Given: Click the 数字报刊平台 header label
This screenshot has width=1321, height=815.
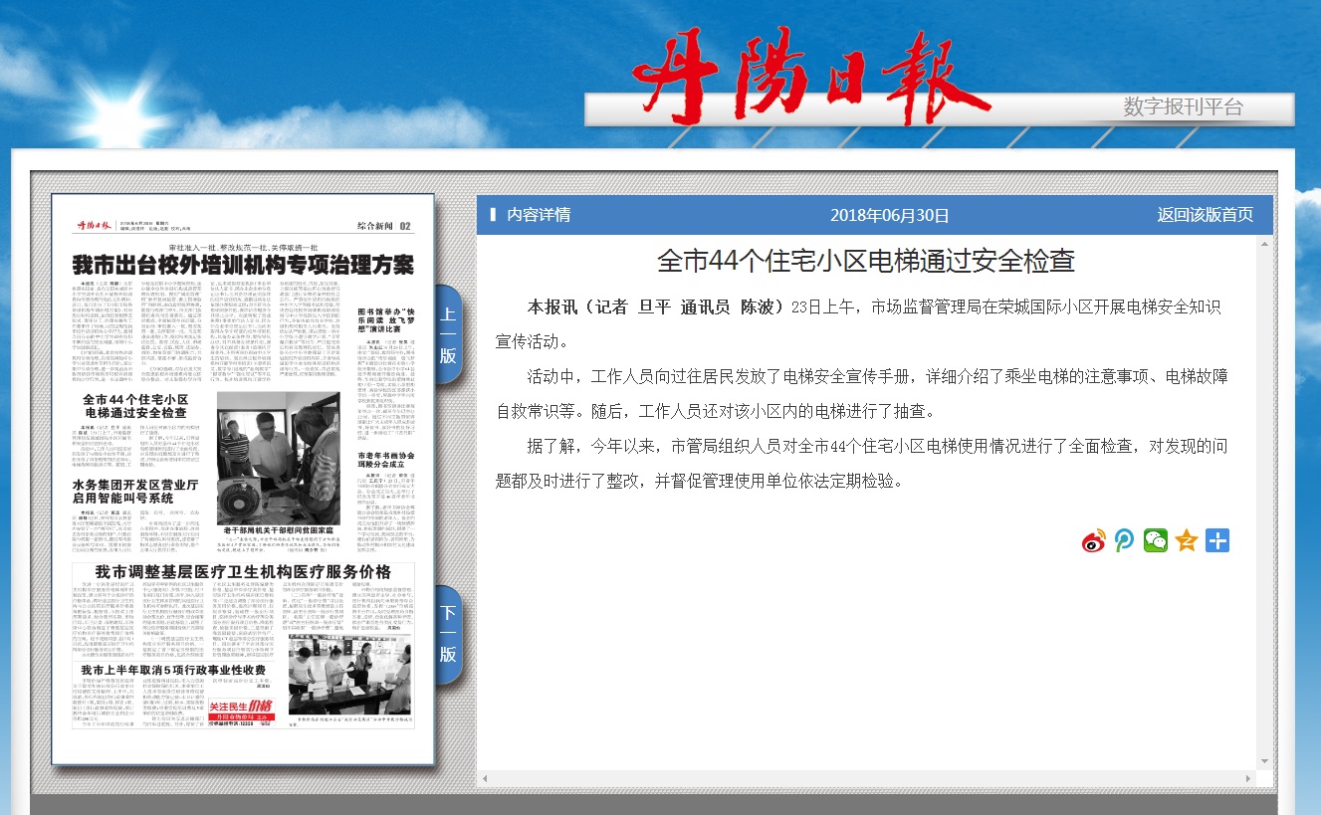Looking at the screenshot, I should point(1183,107).
